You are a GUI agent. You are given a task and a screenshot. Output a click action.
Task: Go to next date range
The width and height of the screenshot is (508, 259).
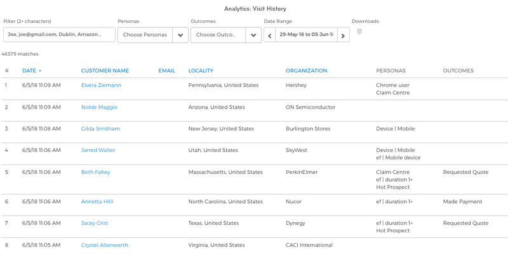pos(343,36)
